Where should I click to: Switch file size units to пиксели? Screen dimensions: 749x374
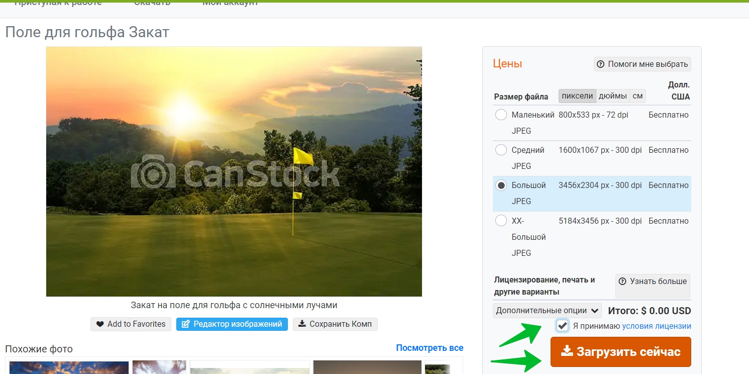pyautogui.click(x=577, y=96)
